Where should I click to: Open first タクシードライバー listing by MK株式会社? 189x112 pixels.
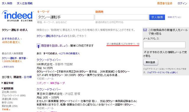(x=49, y=60)
